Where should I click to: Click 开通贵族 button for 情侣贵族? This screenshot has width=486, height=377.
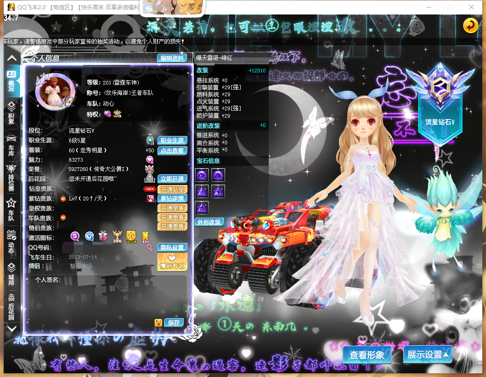pyautogui.click(x=172, y=227)
